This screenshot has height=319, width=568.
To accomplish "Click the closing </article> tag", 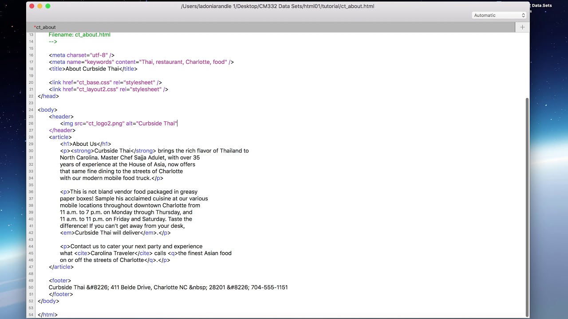I will click(x=61, y=267).
